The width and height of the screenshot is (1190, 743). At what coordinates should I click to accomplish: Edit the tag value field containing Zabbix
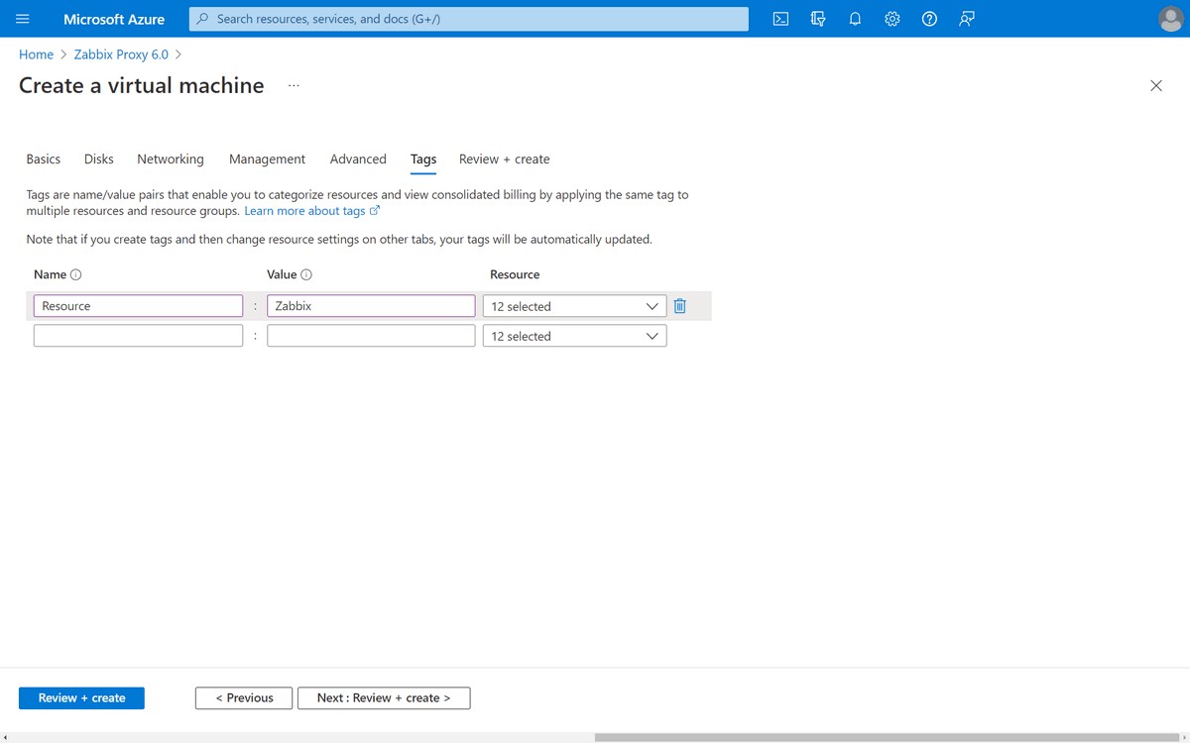tap(371, 306)
